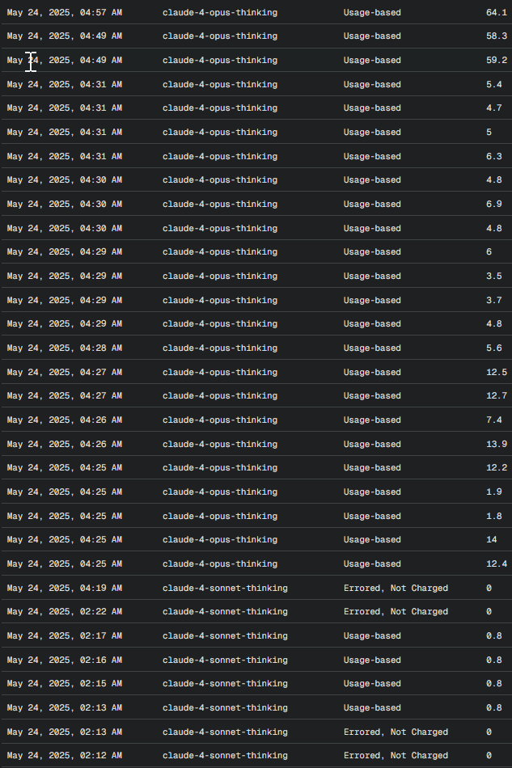Select the 5.4 value cell

pyautogui.click(x=494, y=84)
